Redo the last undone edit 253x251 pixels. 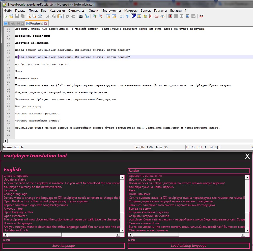click(73, 16)
